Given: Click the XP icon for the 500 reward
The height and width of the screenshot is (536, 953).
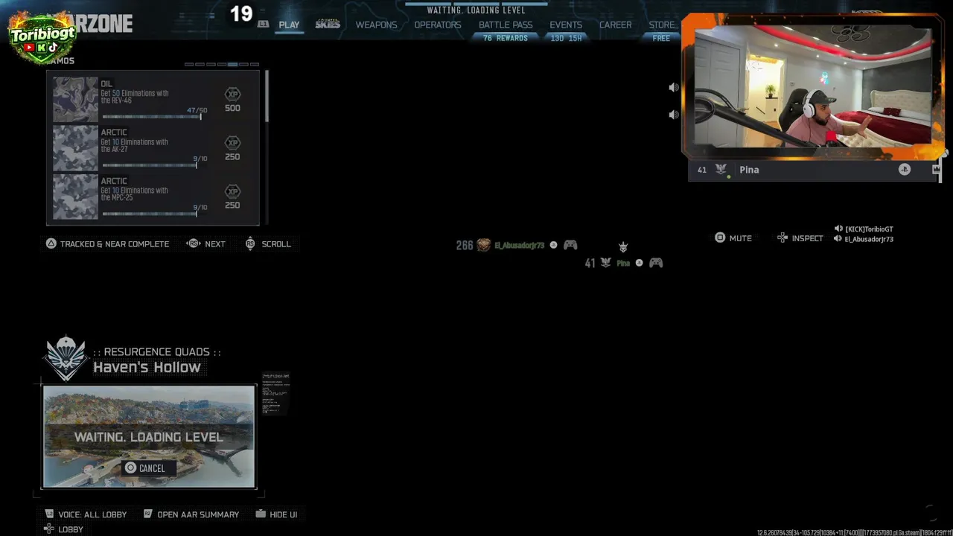Looking at the screenshot, I should [232, 94].
